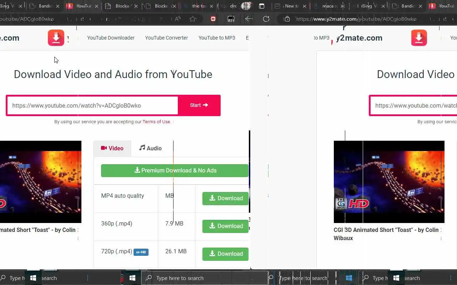Image resolution: width=457 pixels, height=285 pixels.
Task: Click the complete 'Type here to search' taskbar box
Action: pyautogui.click(x=205, y=278)
